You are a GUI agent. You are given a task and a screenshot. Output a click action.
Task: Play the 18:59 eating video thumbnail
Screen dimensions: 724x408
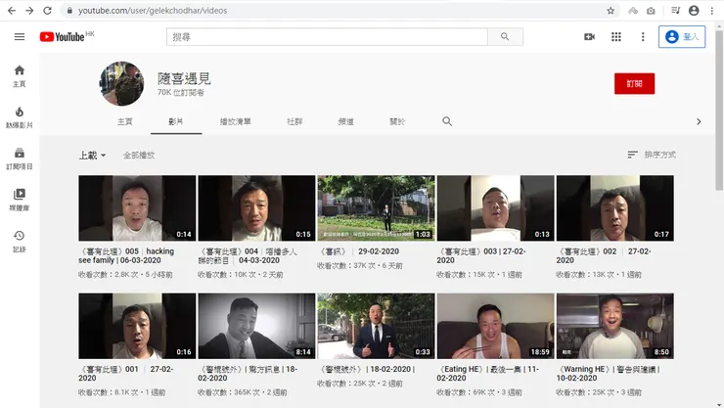coord(495,326)
